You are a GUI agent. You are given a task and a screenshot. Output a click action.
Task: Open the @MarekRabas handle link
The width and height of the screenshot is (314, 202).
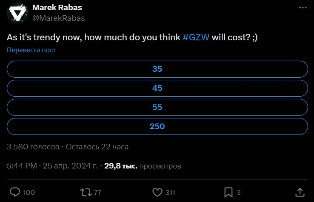click(59, 18)
